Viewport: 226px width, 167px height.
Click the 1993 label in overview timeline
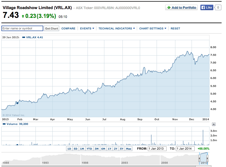tap(45, 163)
